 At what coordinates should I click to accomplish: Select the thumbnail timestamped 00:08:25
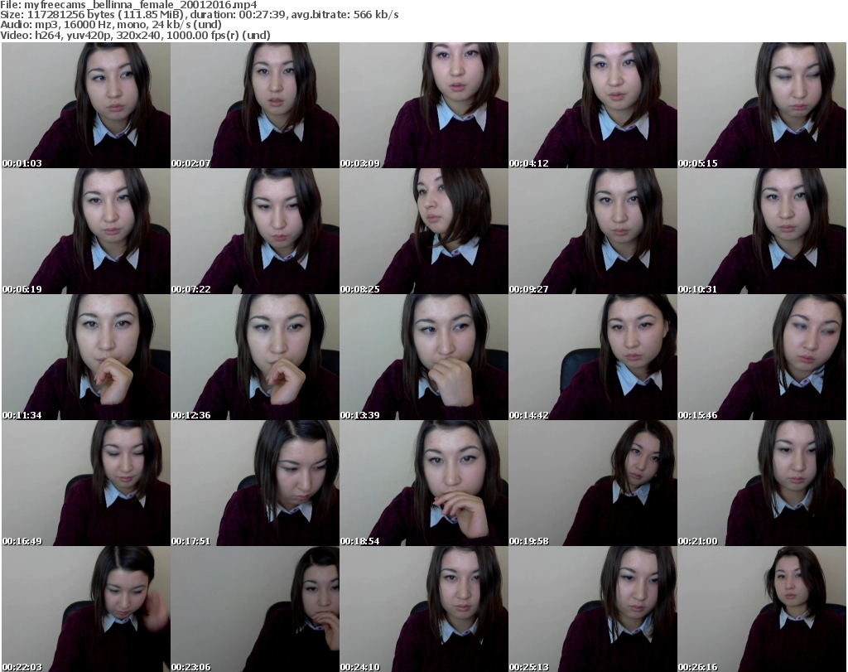tap(424, 231)
